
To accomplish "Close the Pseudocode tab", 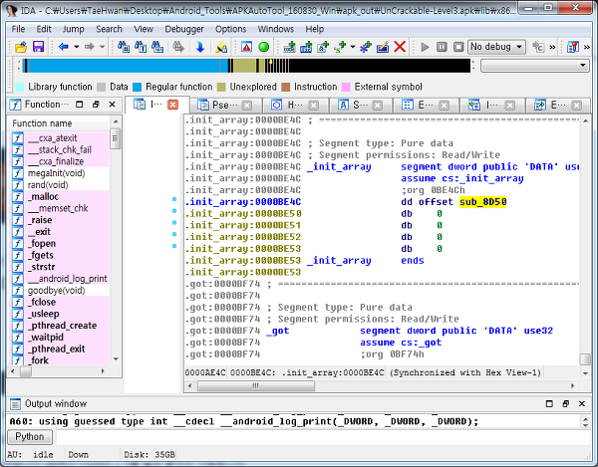I will tap(247, 106).
